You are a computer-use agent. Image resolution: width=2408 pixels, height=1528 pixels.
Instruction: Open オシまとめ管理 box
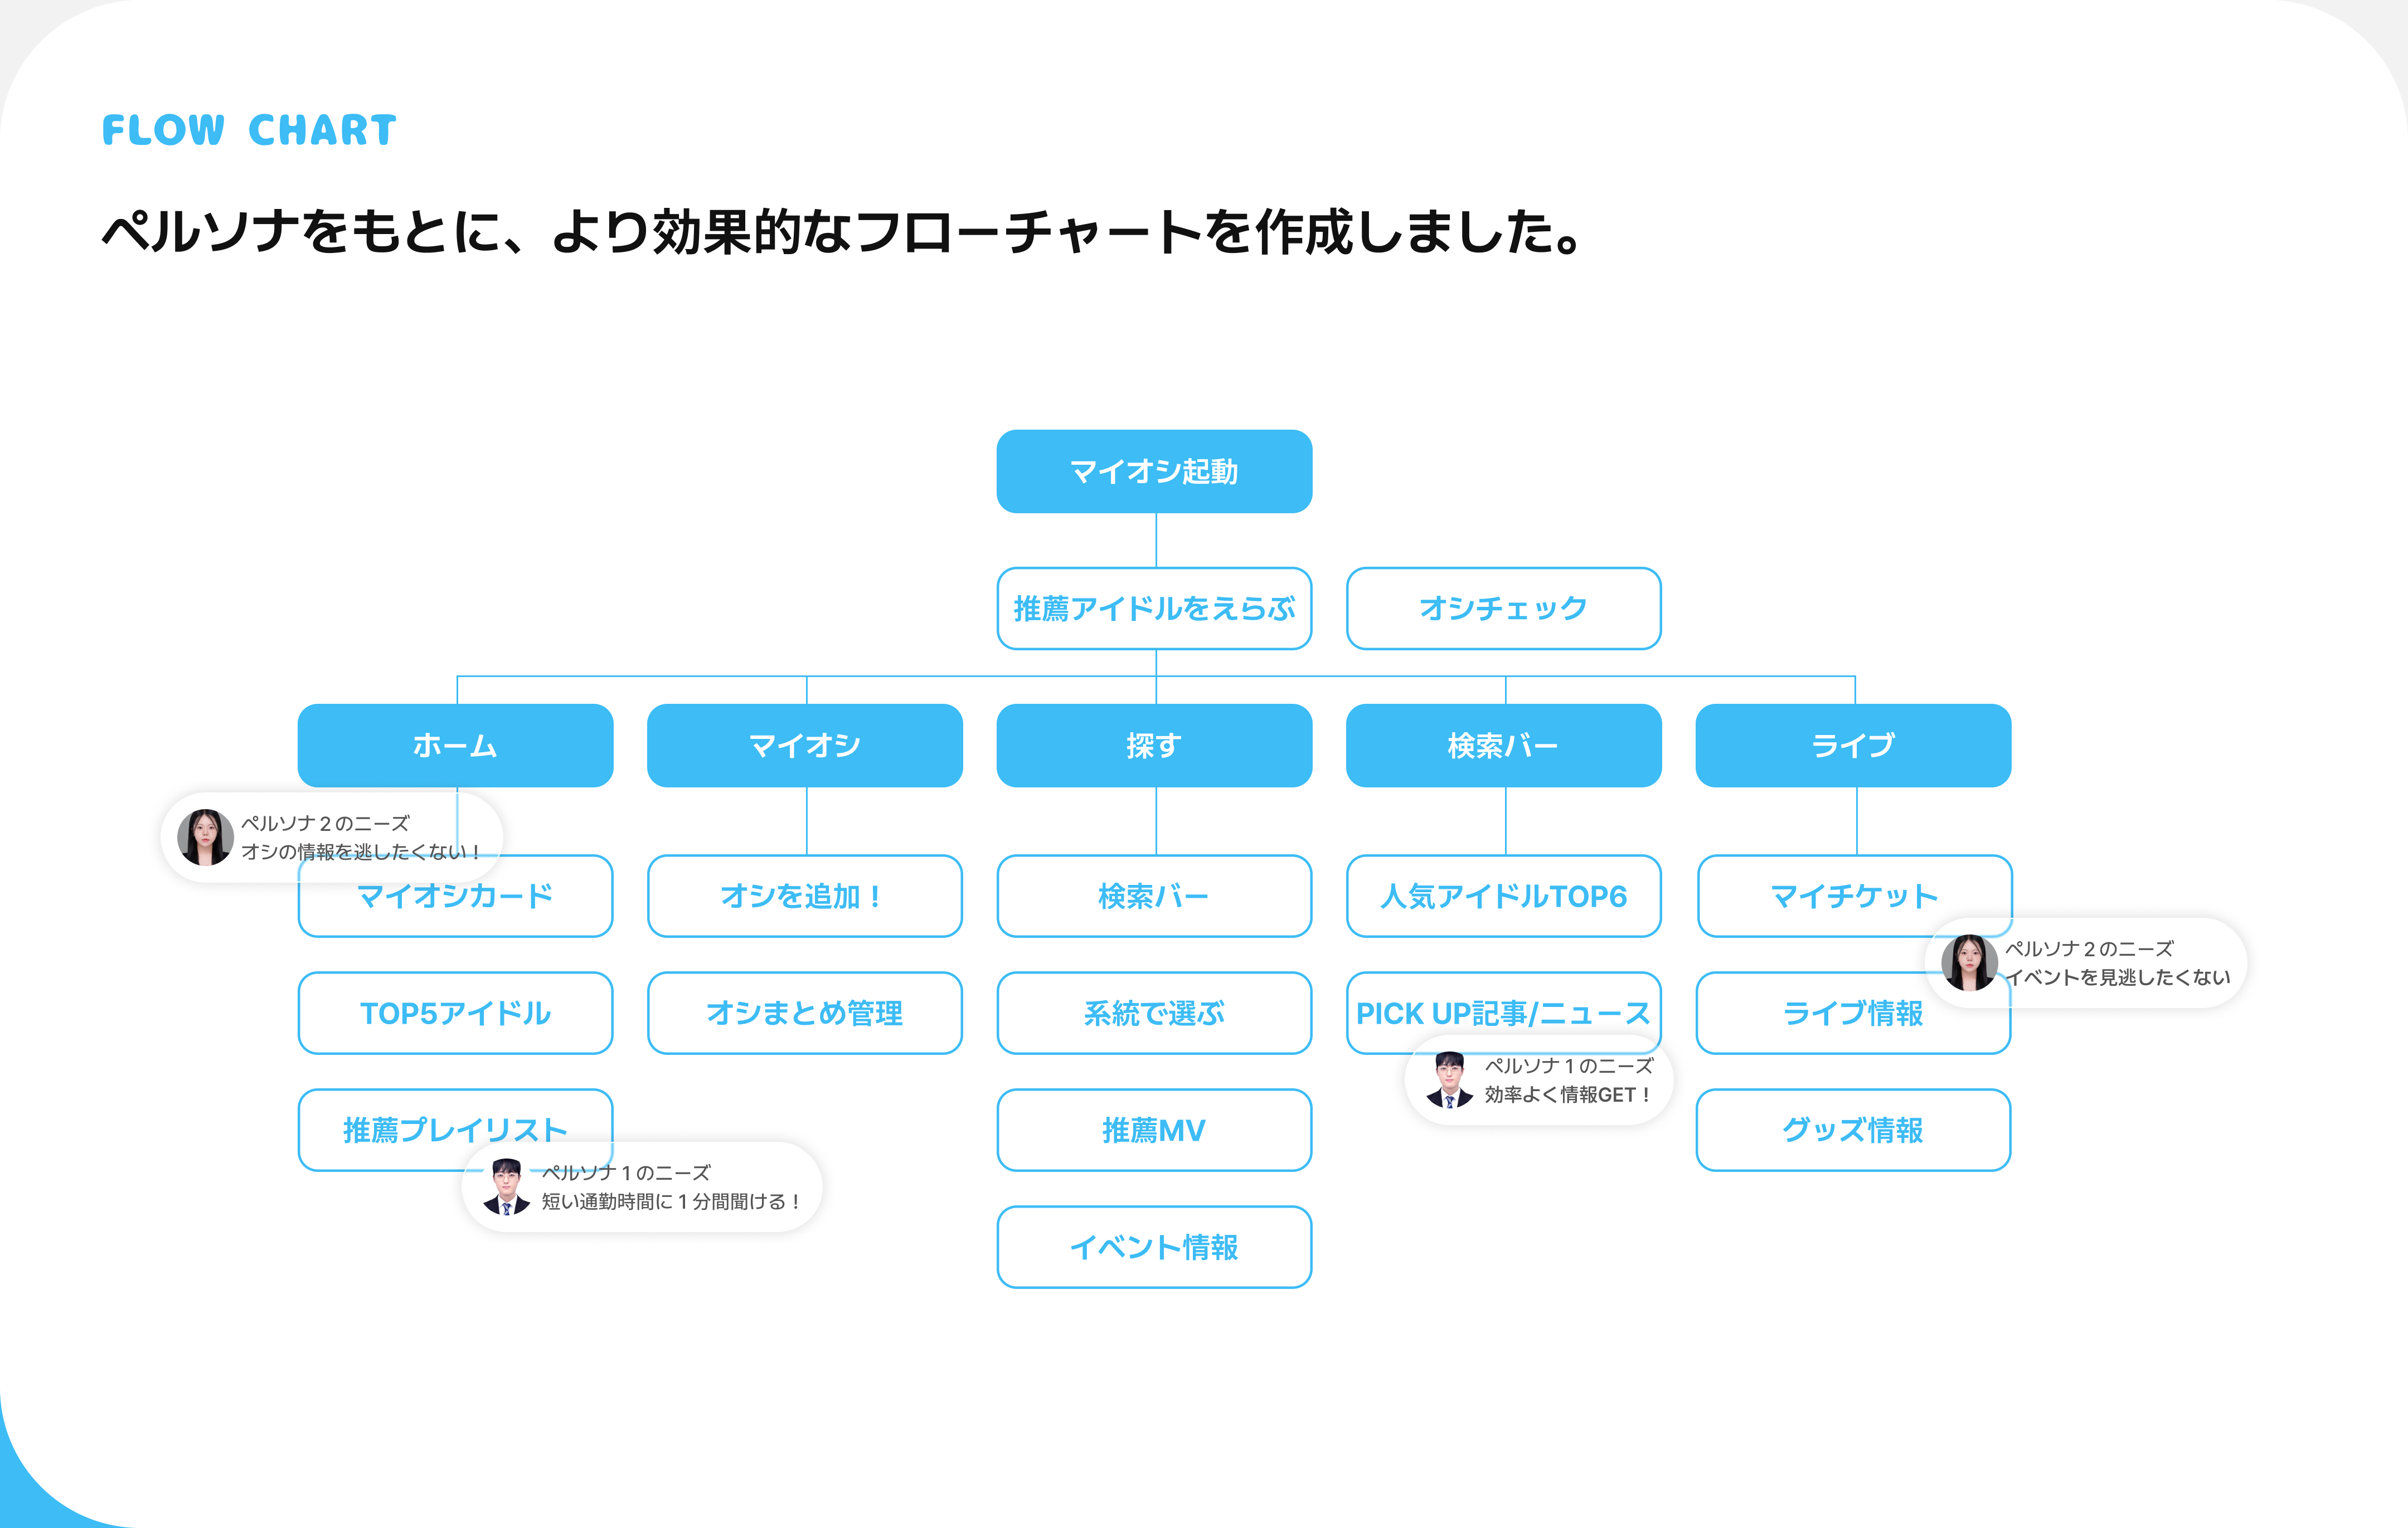tap(804, 1013)
